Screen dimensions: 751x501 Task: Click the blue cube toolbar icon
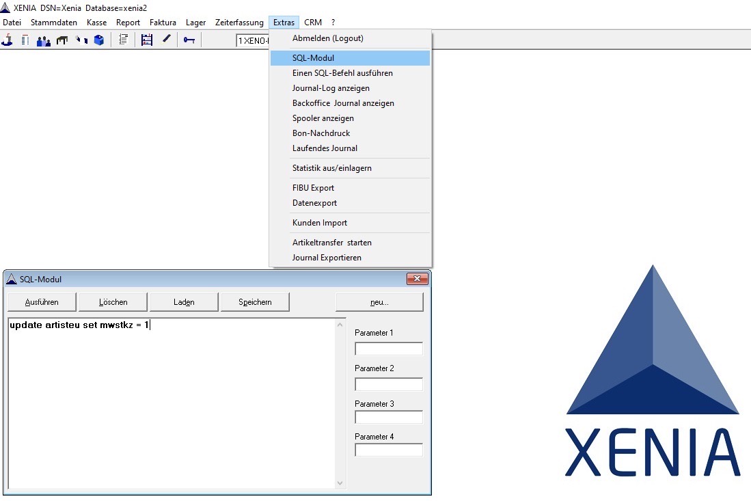(99, 40)
